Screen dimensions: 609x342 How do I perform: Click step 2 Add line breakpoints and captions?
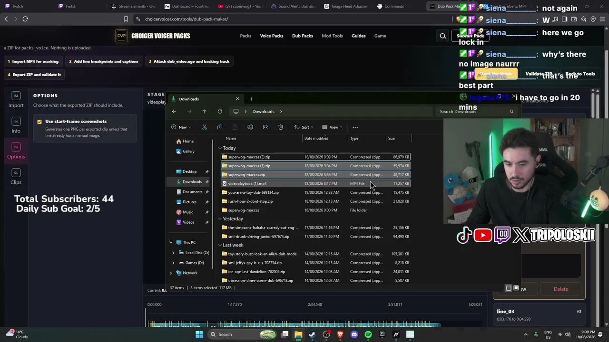(x=103, y=61)
